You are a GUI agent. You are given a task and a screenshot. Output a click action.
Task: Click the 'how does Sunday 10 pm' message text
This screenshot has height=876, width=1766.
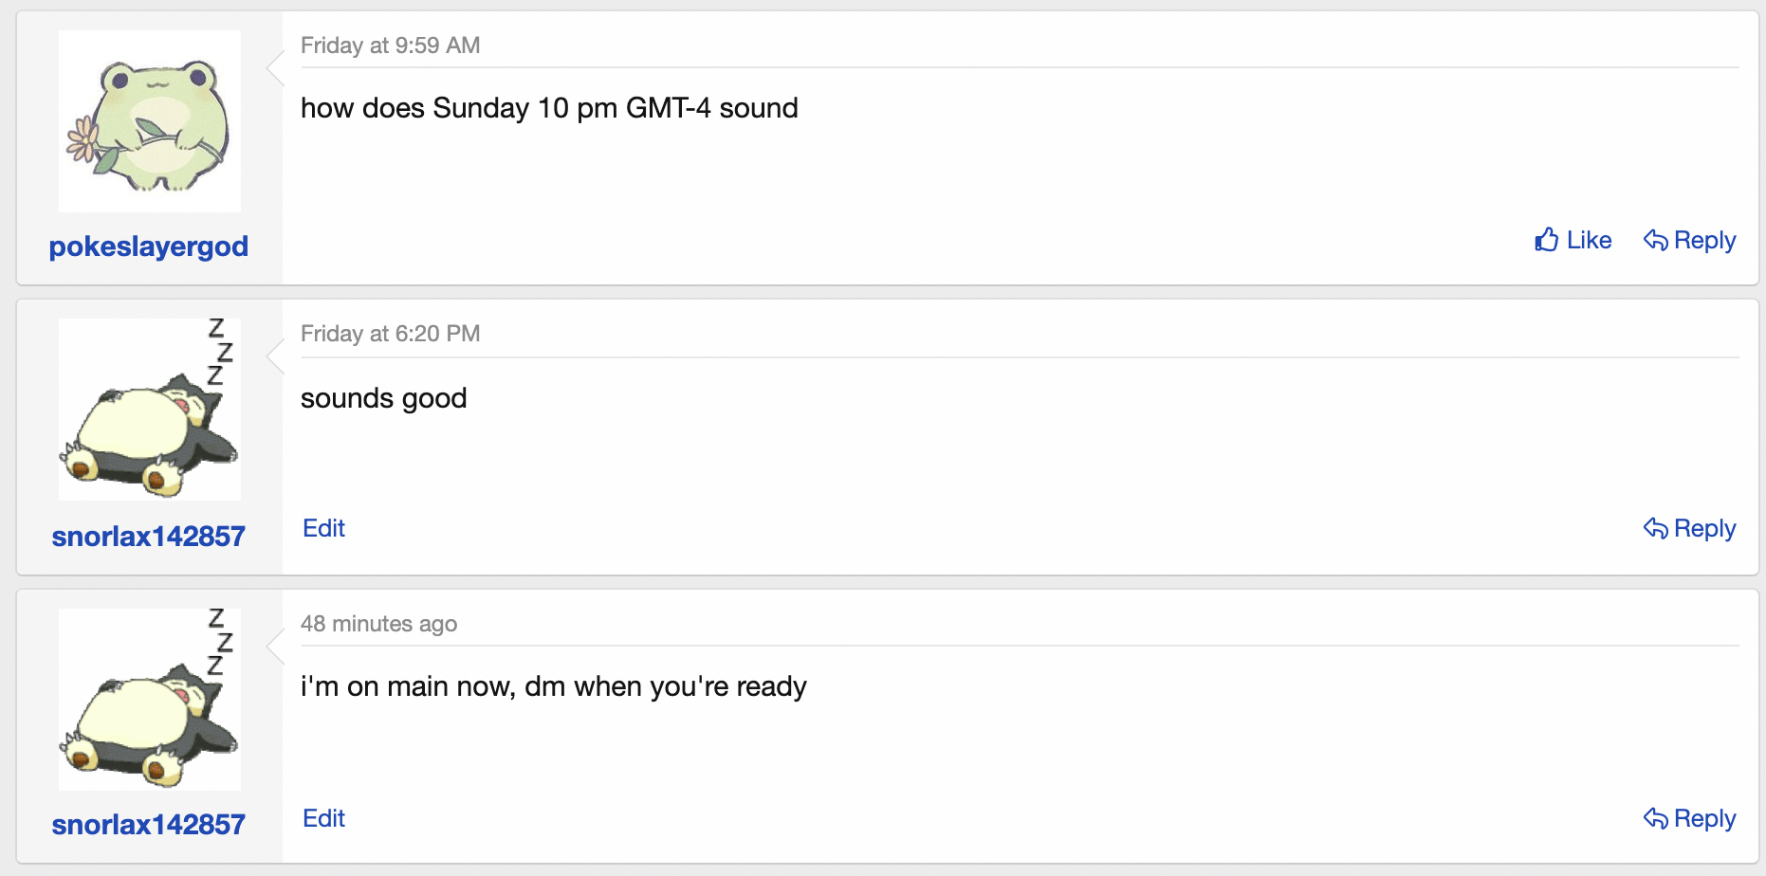[549, 108]
